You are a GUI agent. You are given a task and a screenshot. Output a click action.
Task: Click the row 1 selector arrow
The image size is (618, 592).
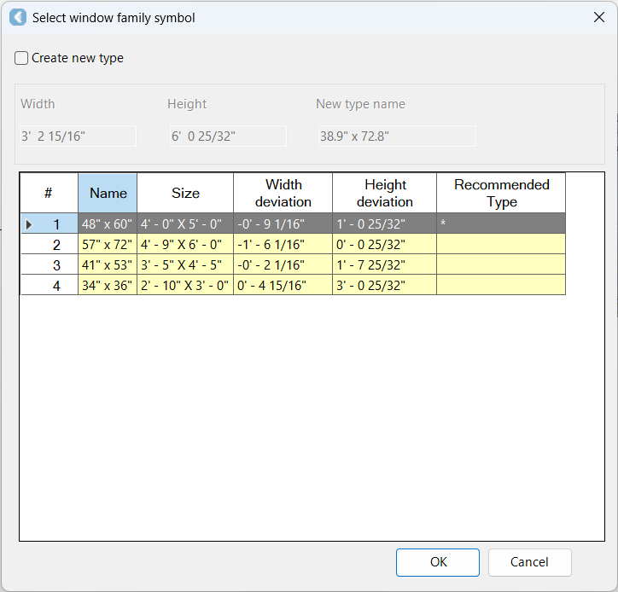[30, 224]
